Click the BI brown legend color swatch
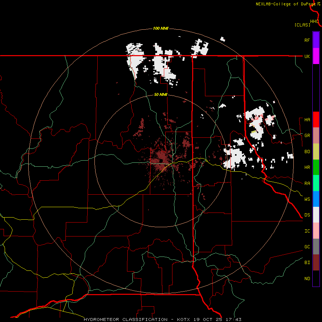This screenshot has width=322, height=322. 316,263
